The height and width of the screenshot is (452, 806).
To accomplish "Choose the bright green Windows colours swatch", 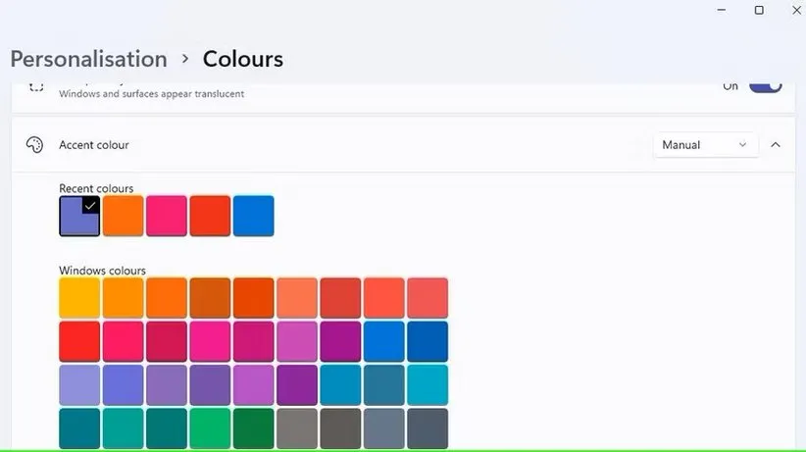I will tap(210, 428).
